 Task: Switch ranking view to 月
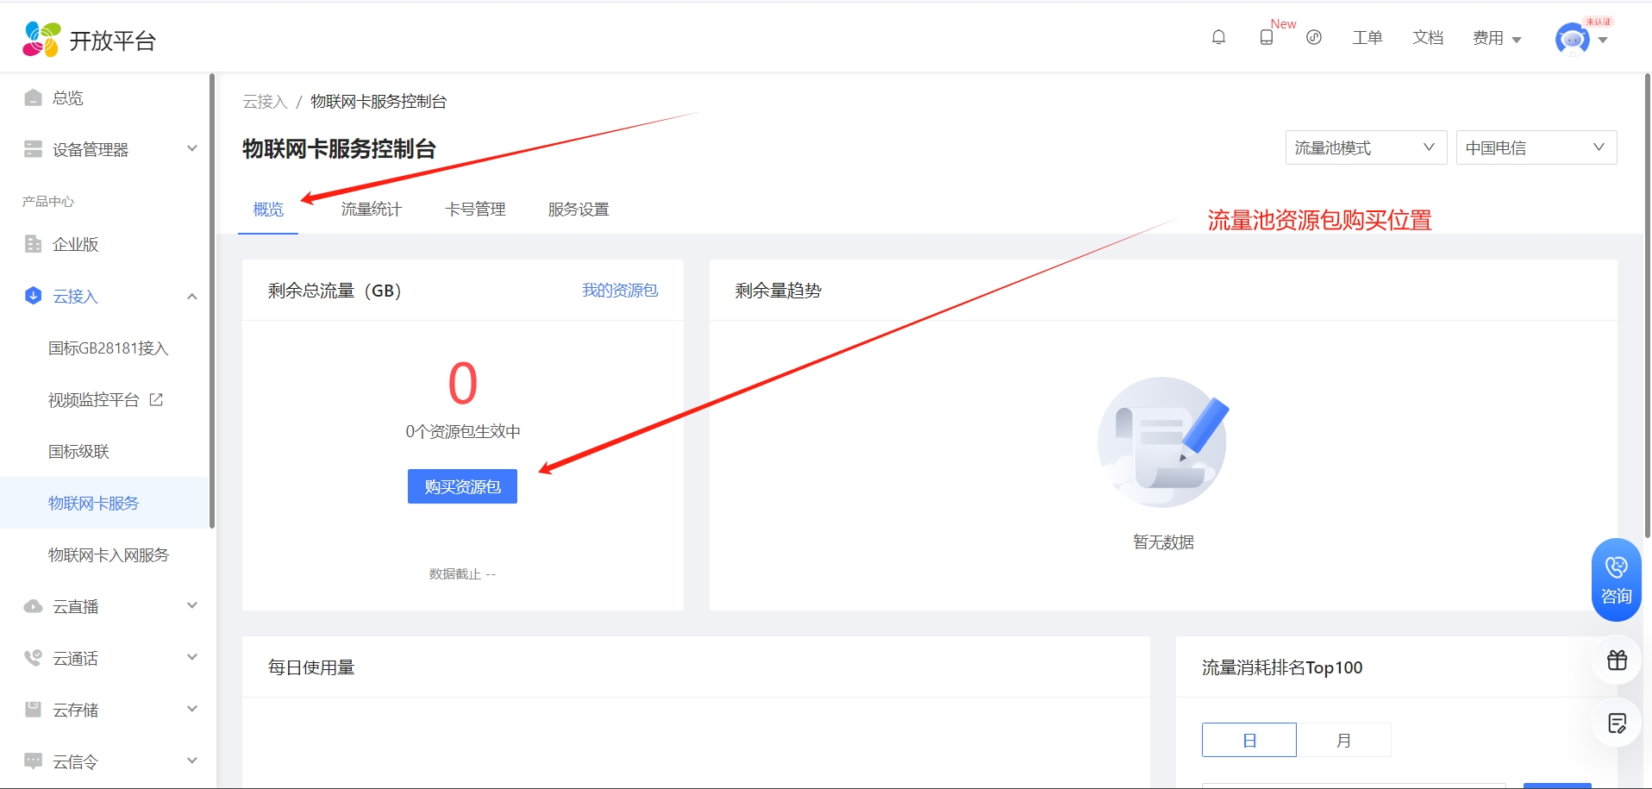1343,740
